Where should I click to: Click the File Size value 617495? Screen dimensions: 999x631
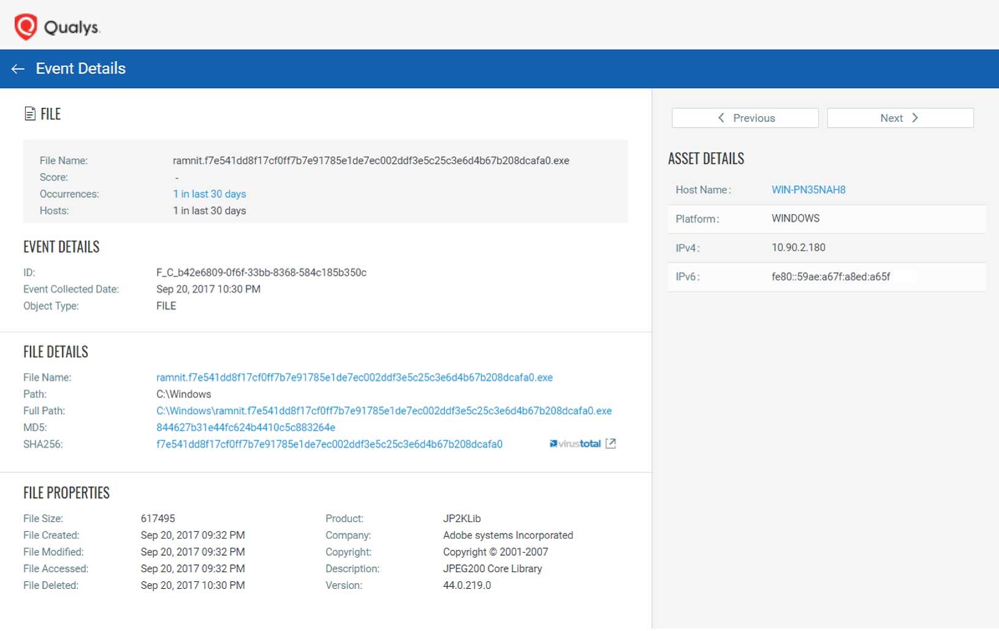pos(158,519)
